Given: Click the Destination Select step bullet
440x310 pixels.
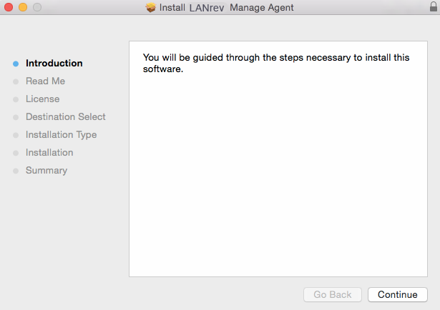Looking at the screenshot, I should pos(16,117).
